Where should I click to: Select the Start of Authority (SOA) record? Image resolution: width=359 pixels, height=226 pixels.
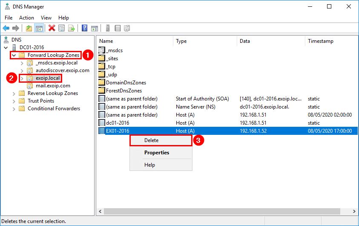tap(228, 99)
